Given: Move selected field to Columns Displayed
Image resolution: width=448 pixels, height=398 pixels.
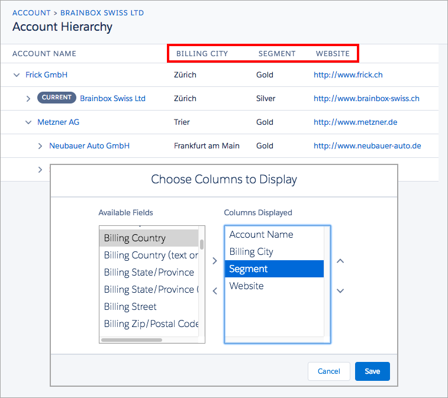Looking at the screenshot, I should tap(215, 261).
